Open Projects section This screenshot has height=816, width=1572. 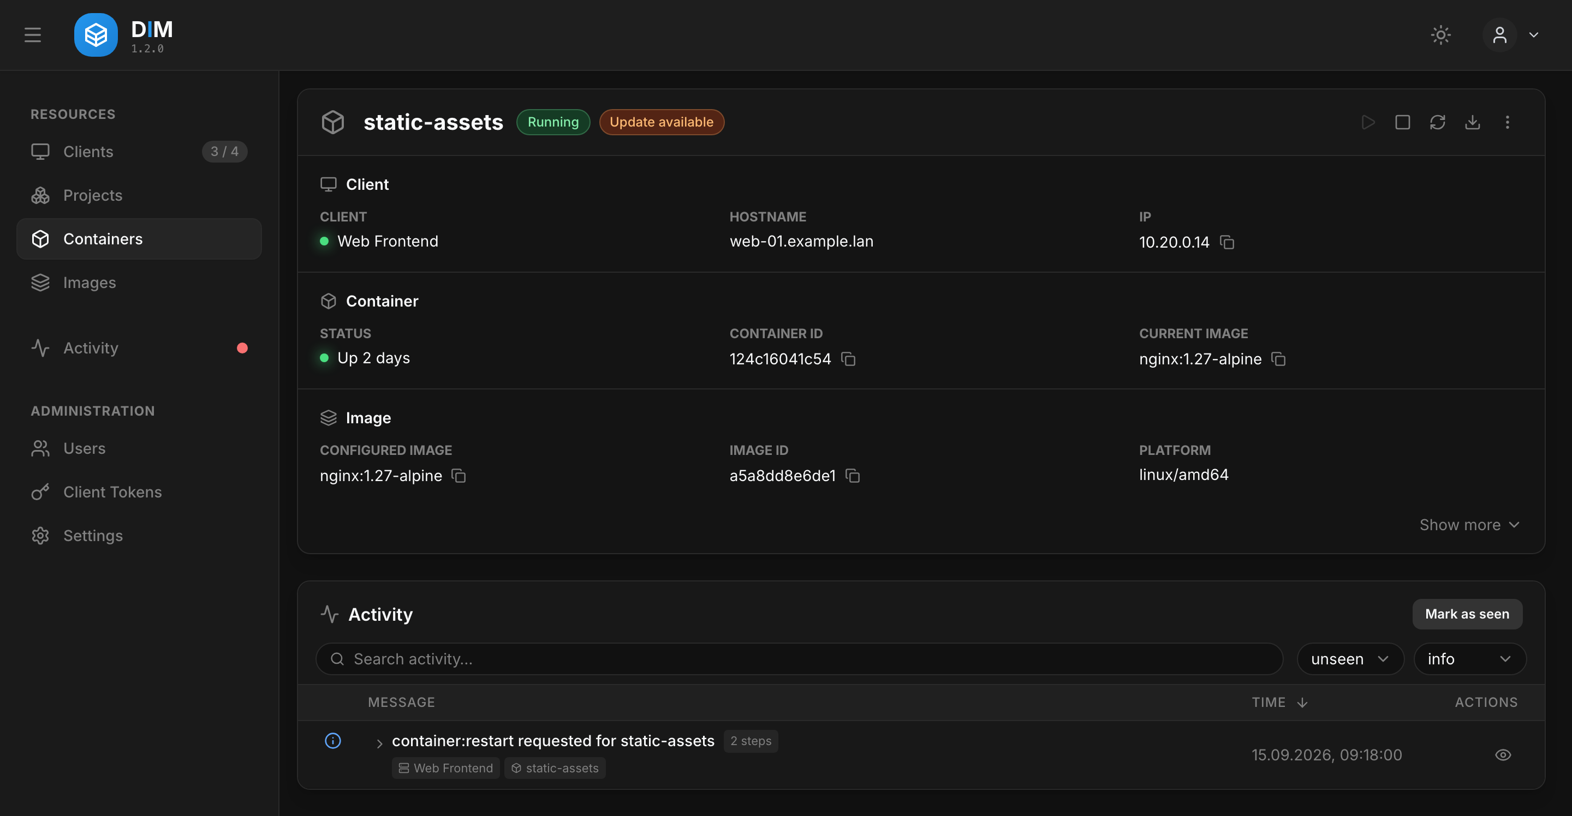[139, 195]
